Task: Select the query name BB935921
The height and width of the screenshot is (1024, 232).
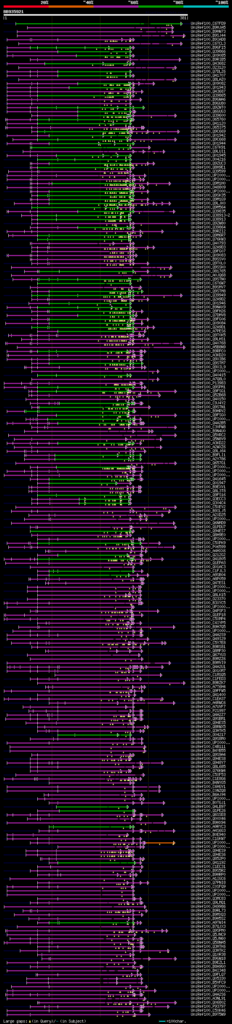Action: 13,12
